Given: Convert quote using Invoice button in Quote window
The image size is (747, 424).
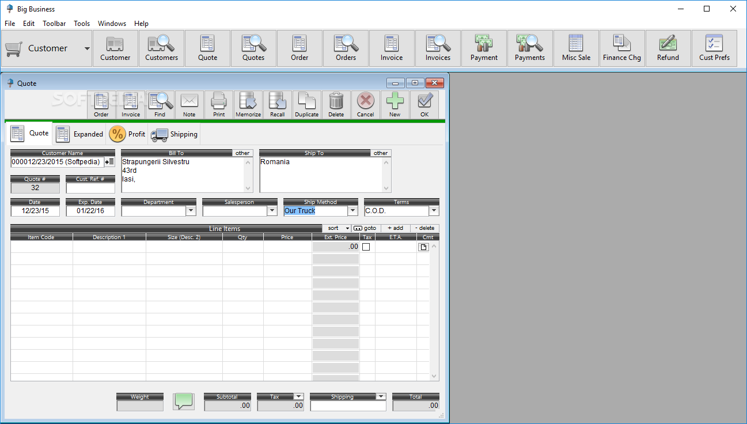Looking at the screenshot, I should point(131,105).
